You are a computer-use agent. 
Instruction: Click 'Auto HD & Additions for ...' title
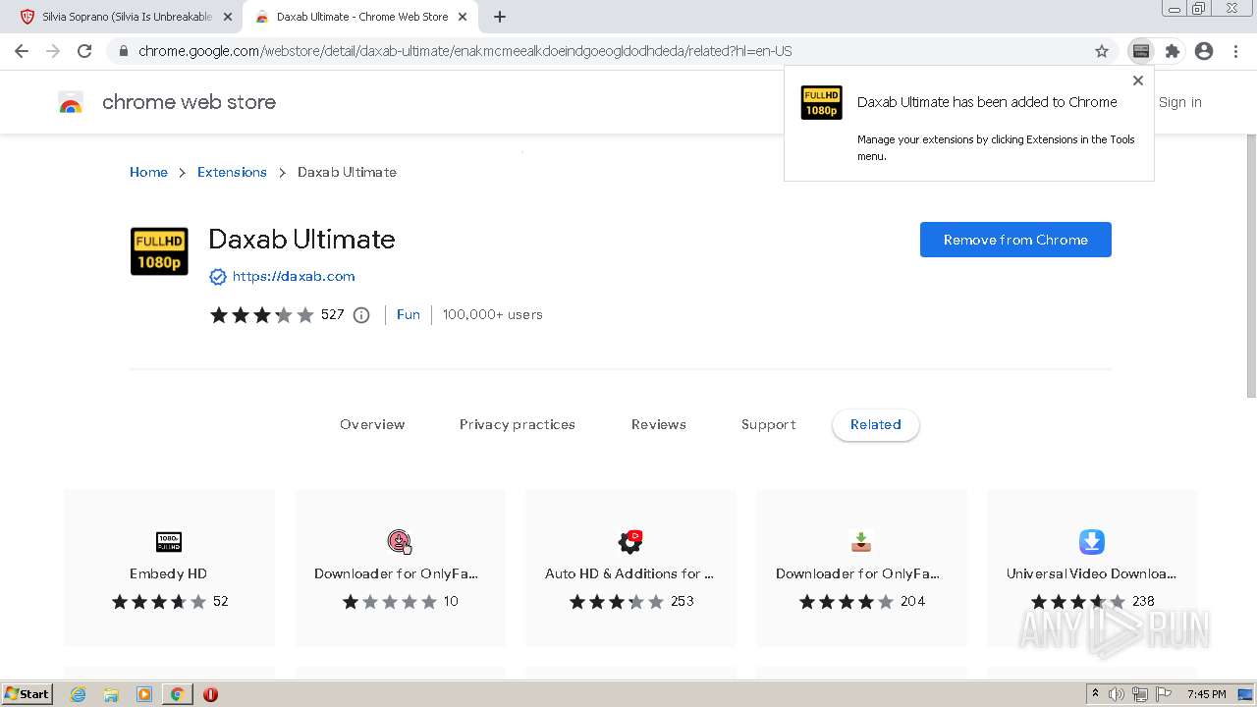coord(629,574)
